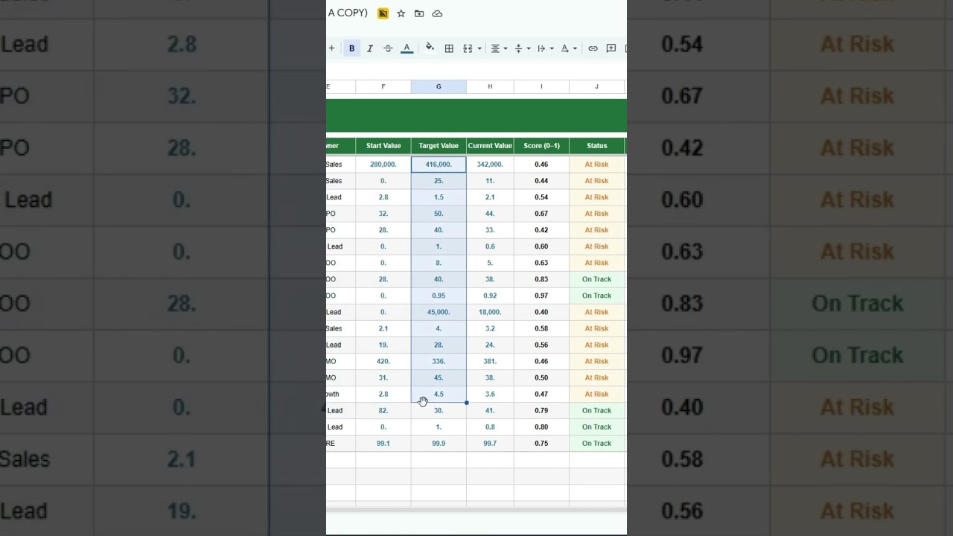Select target value cell 0.95
Image resolution: width=953 pixels, height=536 pixels.
tap(439, 296)
